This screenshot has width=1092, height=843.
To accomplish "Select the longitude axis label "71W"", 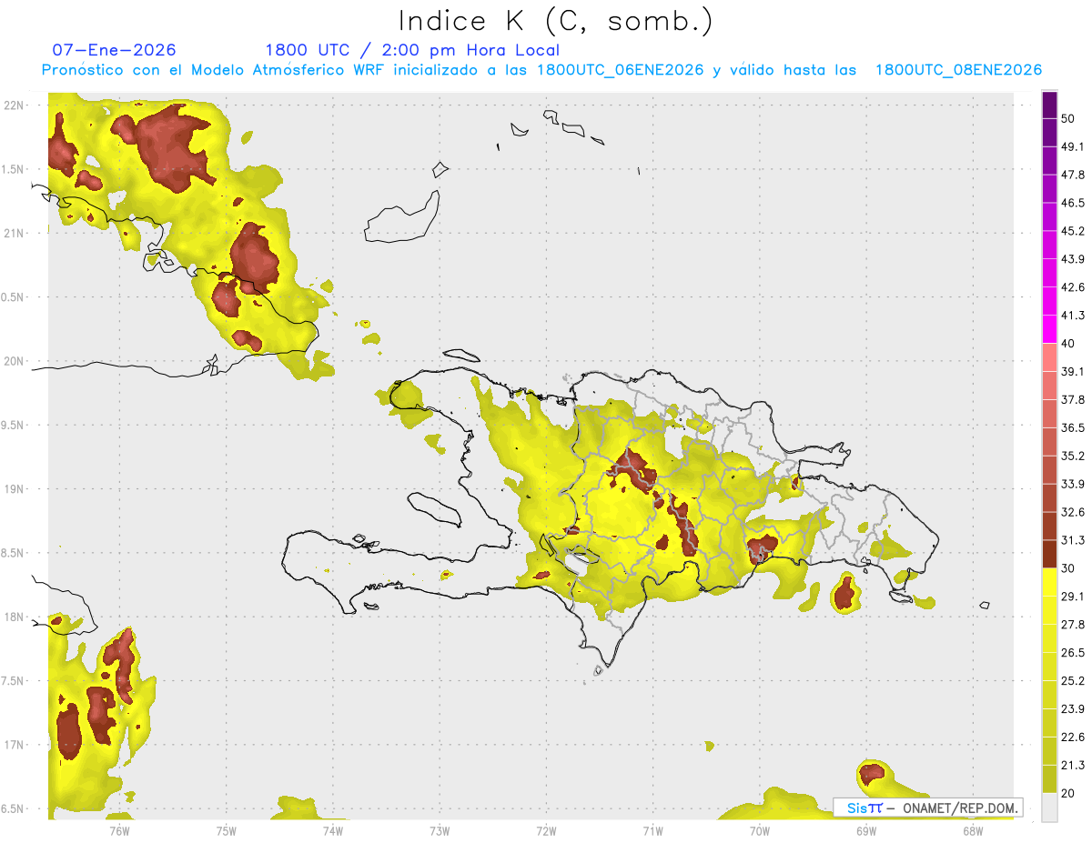I will (x=652, y=831).
